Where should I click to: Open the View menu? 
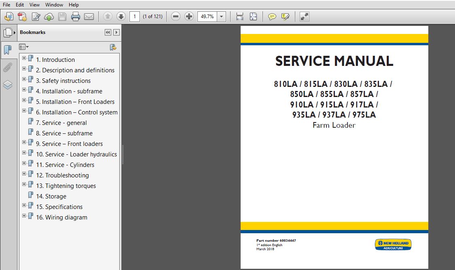pyautogui.click(x=34, y=4)
